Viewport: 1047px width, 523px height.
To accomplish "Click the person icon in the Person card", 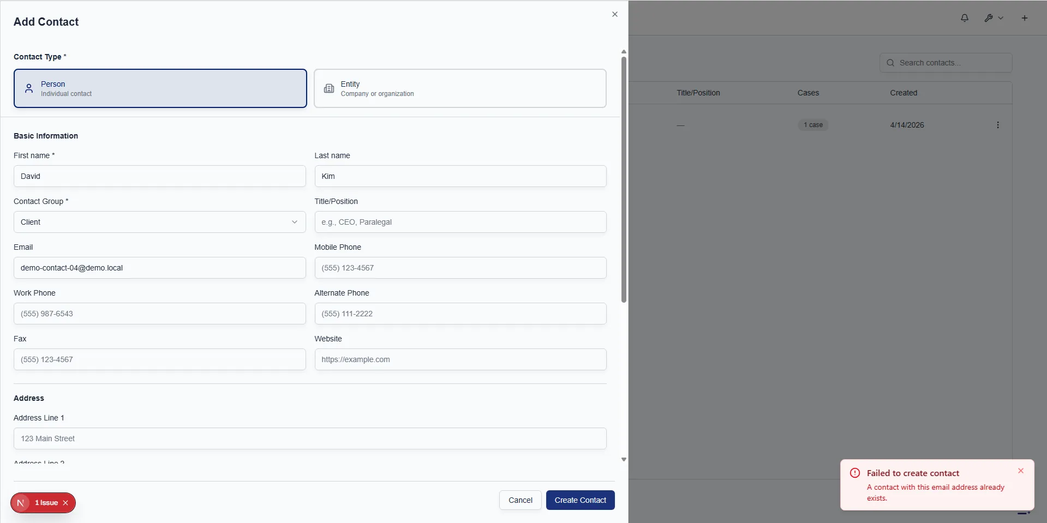I will point(29,88).
